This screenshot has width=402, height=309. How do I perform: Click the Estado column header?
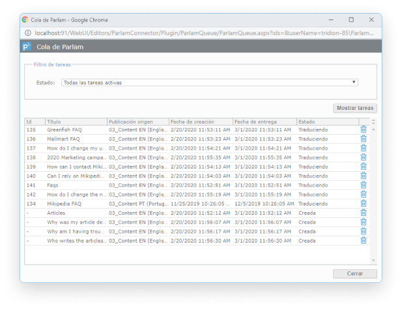pos(326,122)
